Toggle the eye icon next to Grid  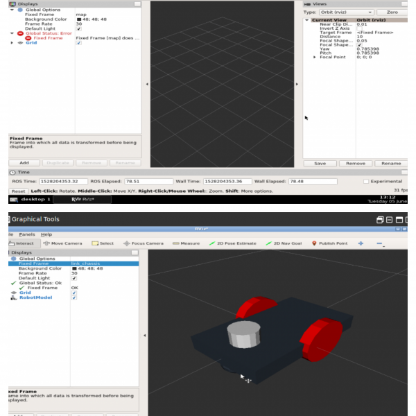tap(20, 43)
